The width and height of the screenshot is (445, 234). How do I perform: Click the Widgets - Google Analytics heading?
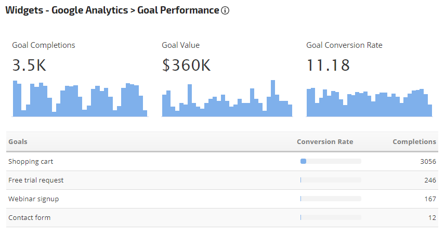[66, 10]
